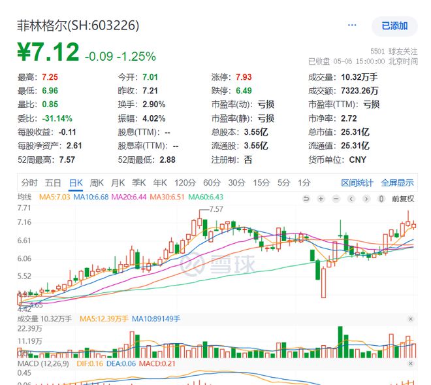Click the stock title 菲林格尔(SH:603226)

78,25
